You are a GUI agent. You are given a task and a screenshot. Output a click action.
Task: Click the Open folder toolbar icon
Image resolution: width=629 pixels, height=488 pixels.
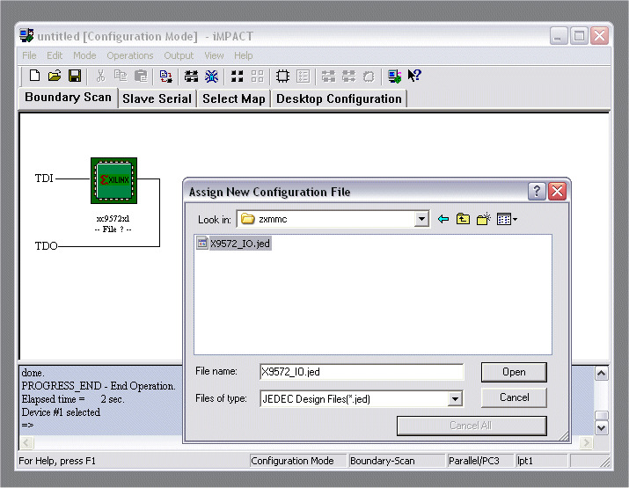pyautogui.click(x=55, y=76)
